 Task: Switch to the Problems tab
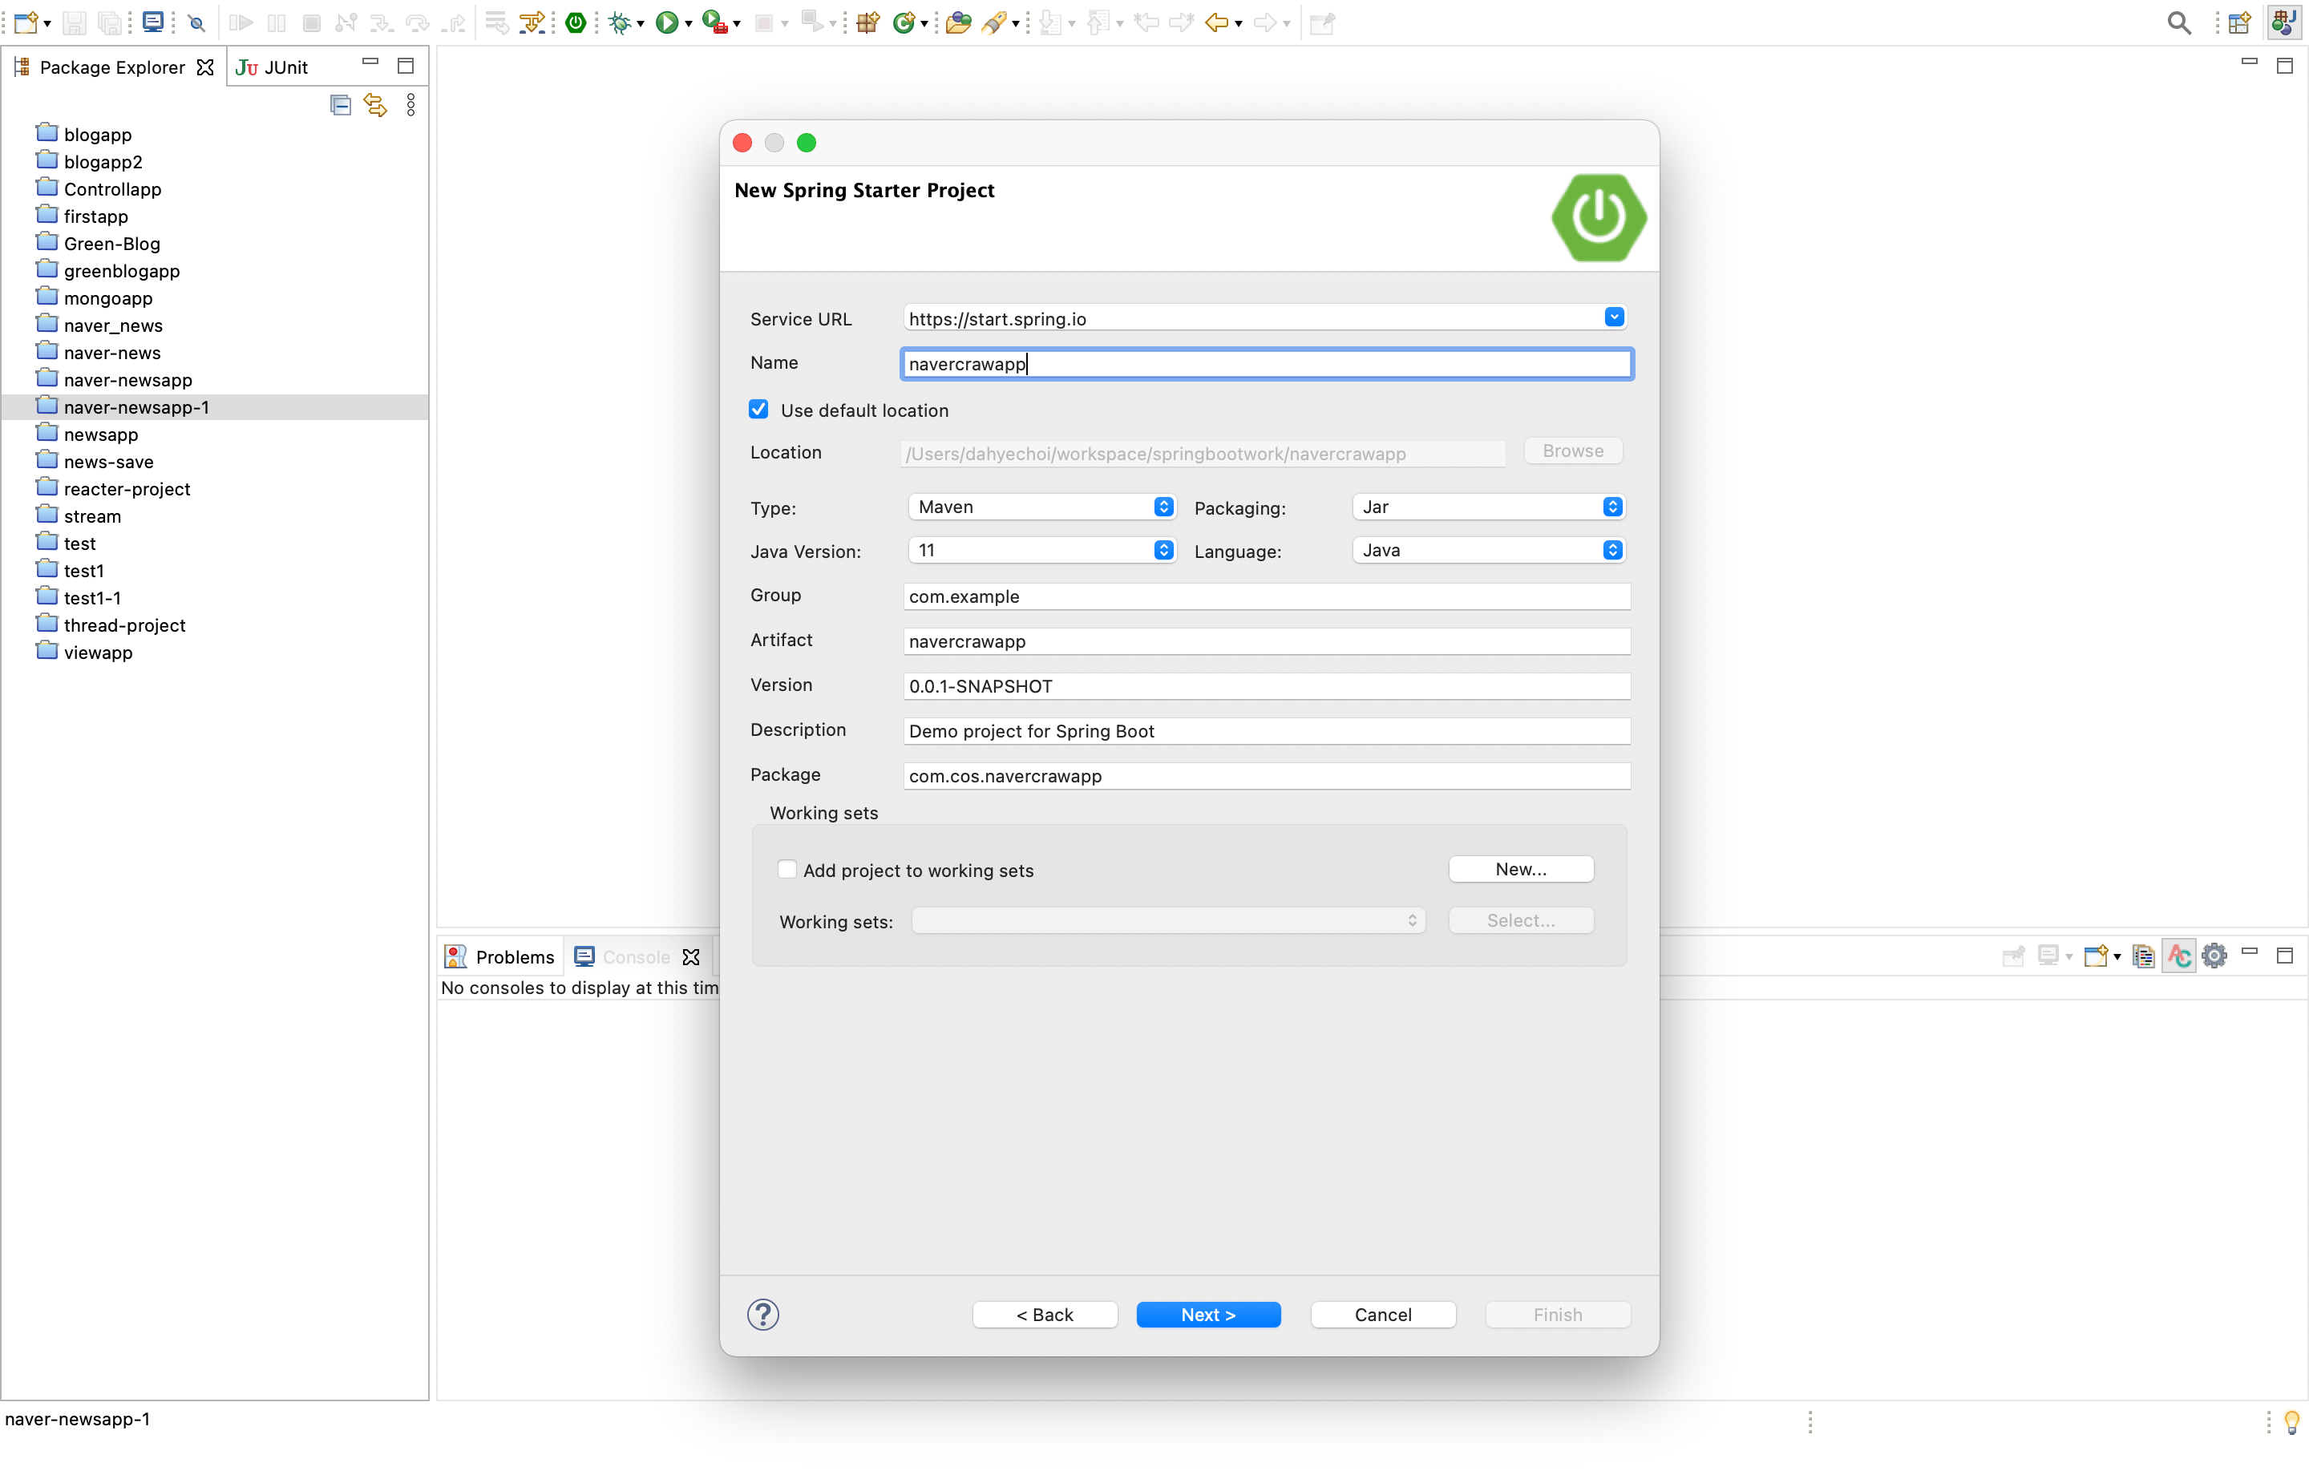[x=499, y=956]
